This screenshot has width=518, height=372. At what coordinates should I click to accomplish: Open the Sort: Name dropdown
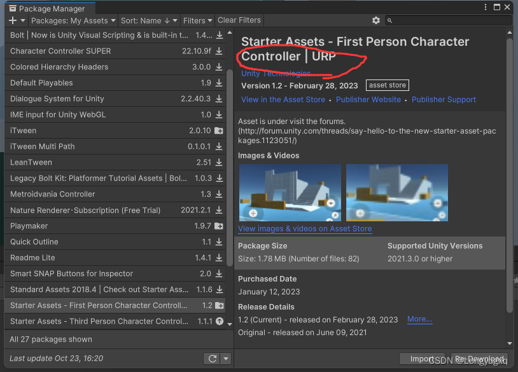(x=149, y=20)
